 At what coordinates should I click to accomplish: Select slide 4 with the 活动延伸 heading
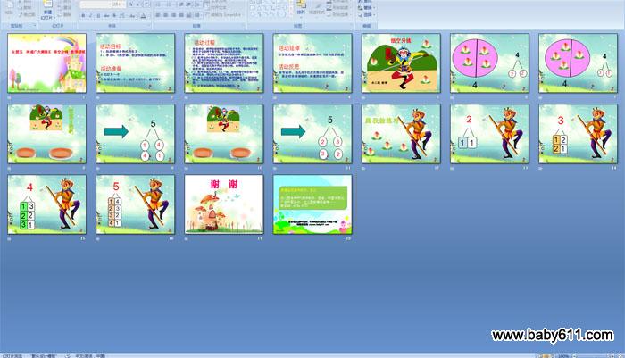[x=312, y=63]
